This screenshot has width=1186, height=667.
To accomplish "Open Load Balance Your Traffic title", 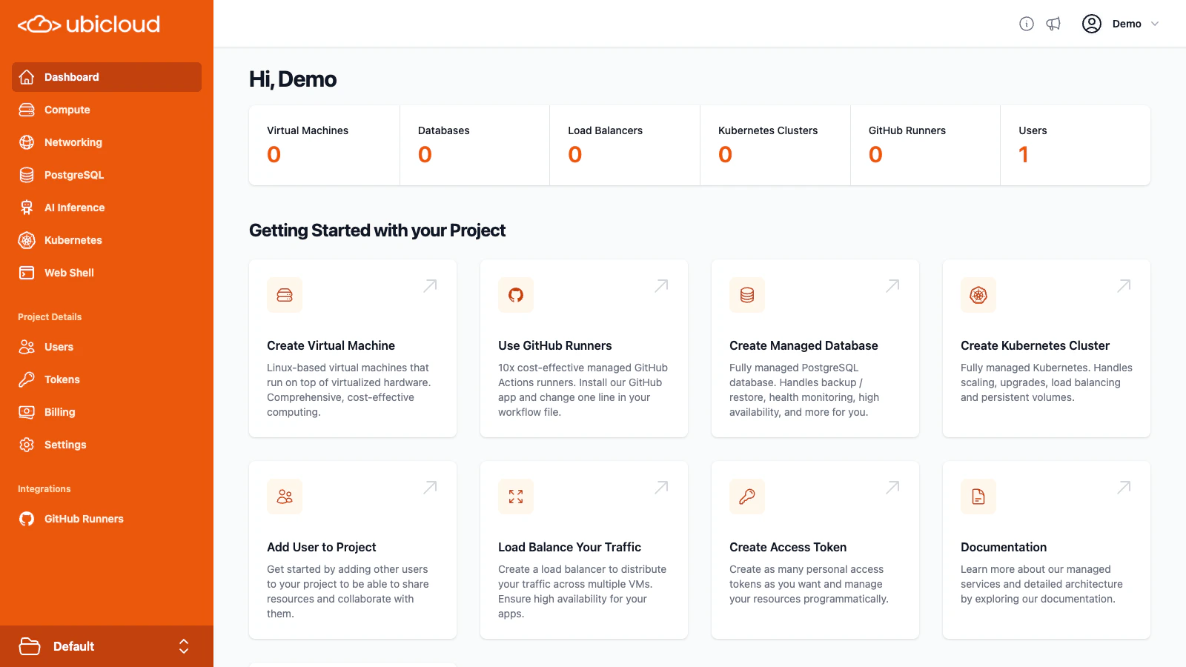I will [x=569, y=547].
